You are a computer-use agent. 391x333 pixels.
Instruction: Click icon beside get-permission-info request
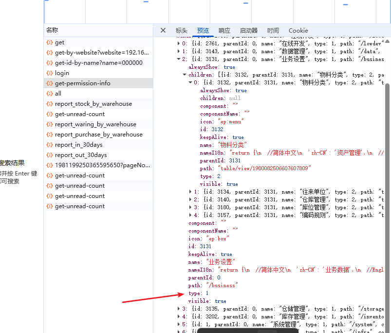click(50, 83)
